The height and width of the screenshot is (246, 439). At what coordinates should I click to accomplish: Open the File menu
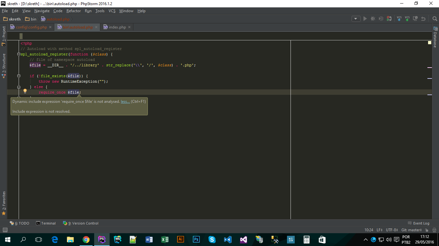(5, 11)
